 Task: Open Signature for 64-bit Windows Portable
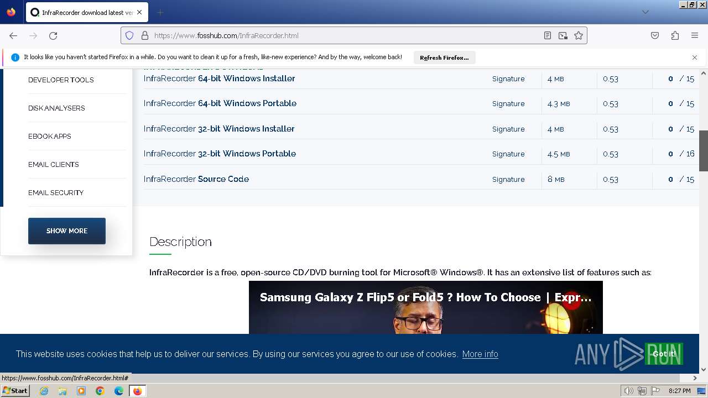coord(508,103)
